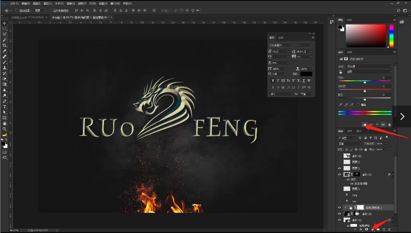Viewport: 411px width, 233px height.
Task: Click the Add layer mask icon
Action: 366,229
